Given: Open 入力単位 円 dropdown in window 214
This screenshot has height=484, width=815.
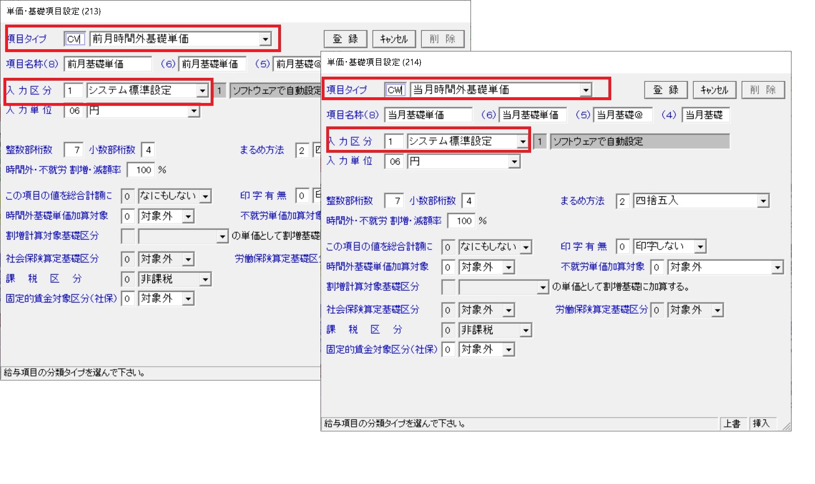Looking at the screenshot, I should click(x=515, y=162).
